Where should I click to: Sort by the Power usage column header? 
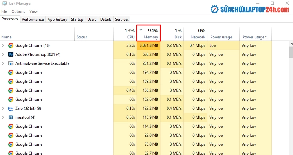(x=223, y=34)
